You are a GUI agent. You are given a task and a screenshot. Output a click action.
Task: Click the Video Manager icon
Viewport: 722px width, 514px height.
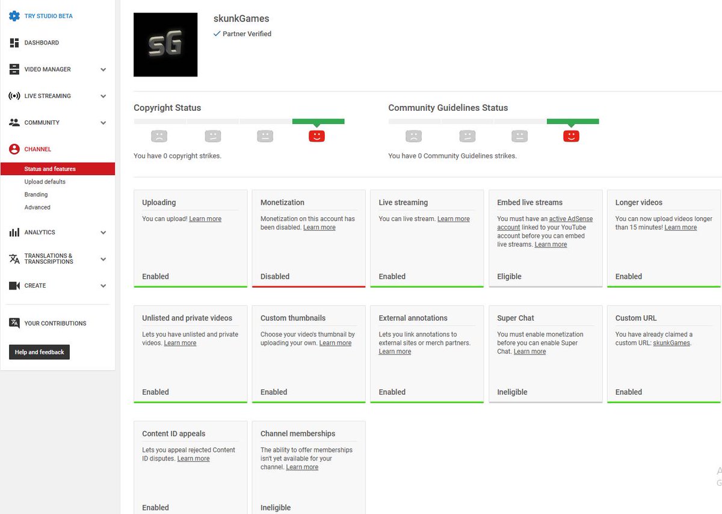tap(14, 69)
